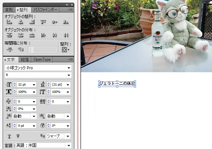Viewport: 212px width, 149px height.
Task: Open the Character panel flyout menu
Action: click(70, 59)
